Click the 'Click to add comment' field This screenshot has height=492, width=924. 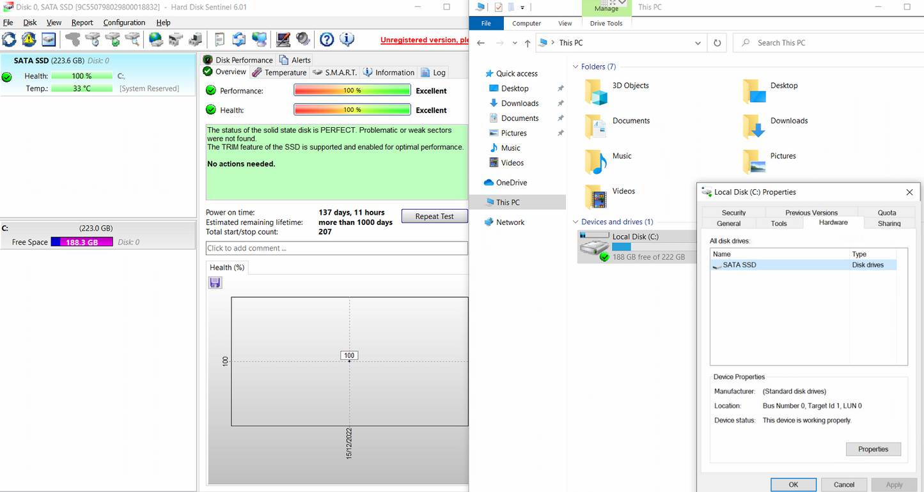(x=337, y=248)
